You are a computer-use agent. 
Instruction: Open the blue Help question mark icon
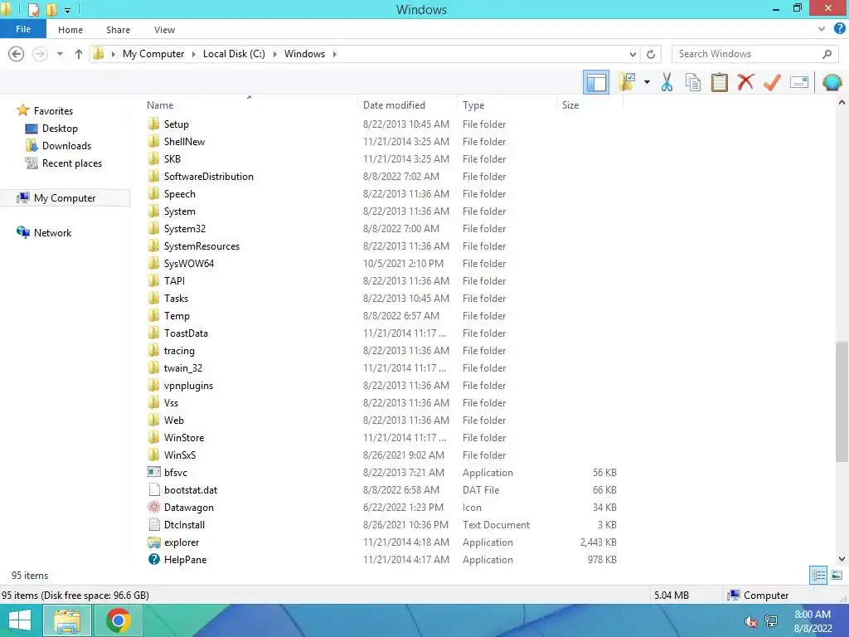coord(839,29)
